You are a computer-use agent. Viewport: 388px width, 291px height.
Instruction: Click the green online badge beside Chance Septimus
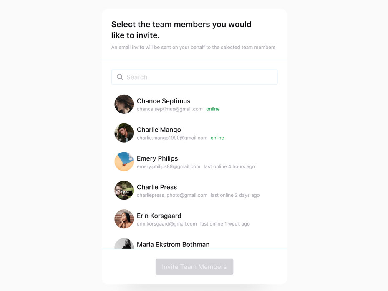(x=213, y=109)
